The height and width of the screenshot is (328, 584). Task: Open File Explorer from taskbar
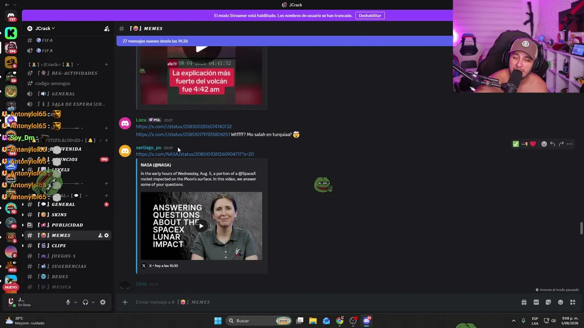tap(313, 321)
